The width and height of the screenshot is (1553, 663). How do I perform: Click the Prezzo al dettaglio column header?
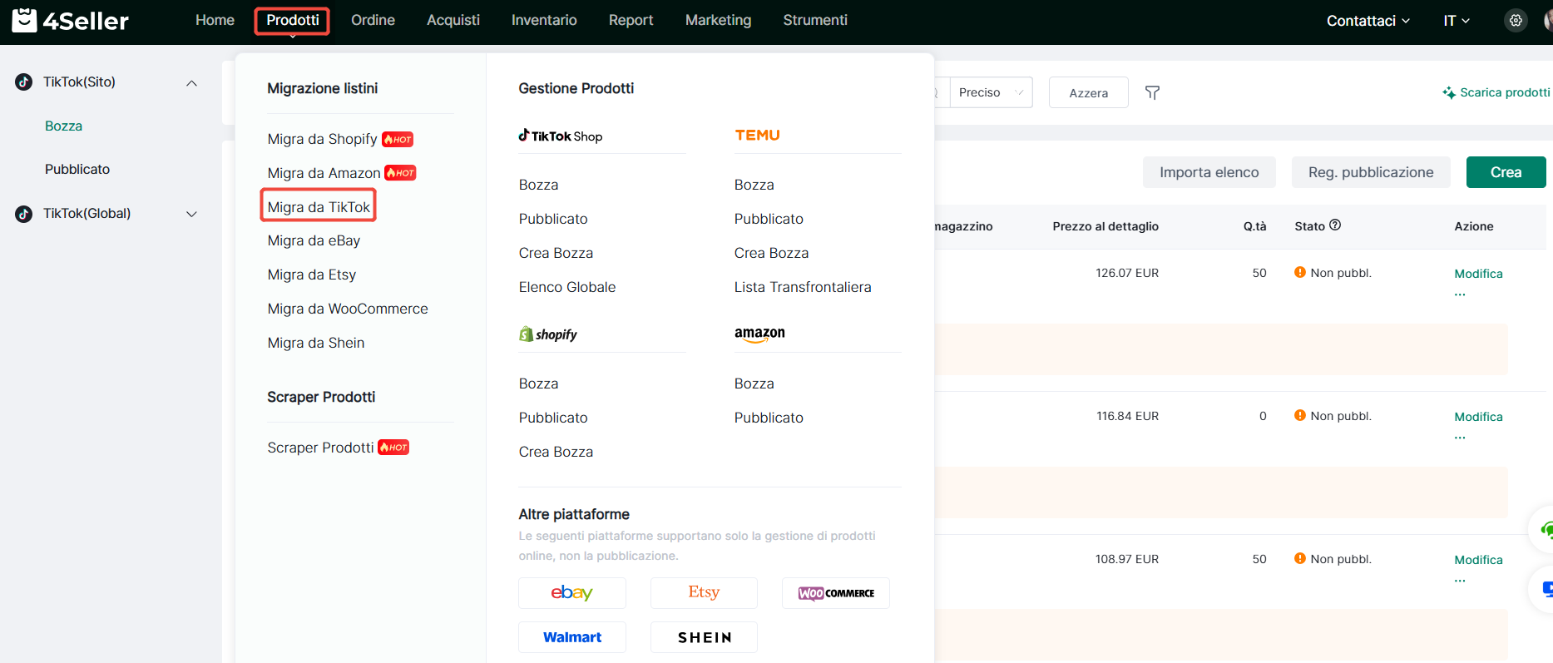click(x=1105, y=226)
